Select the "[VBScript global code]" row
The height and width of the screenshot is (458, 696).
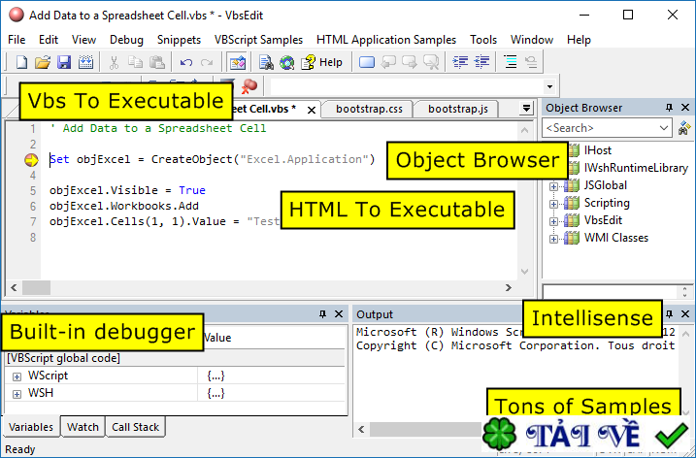click(175, 358)
